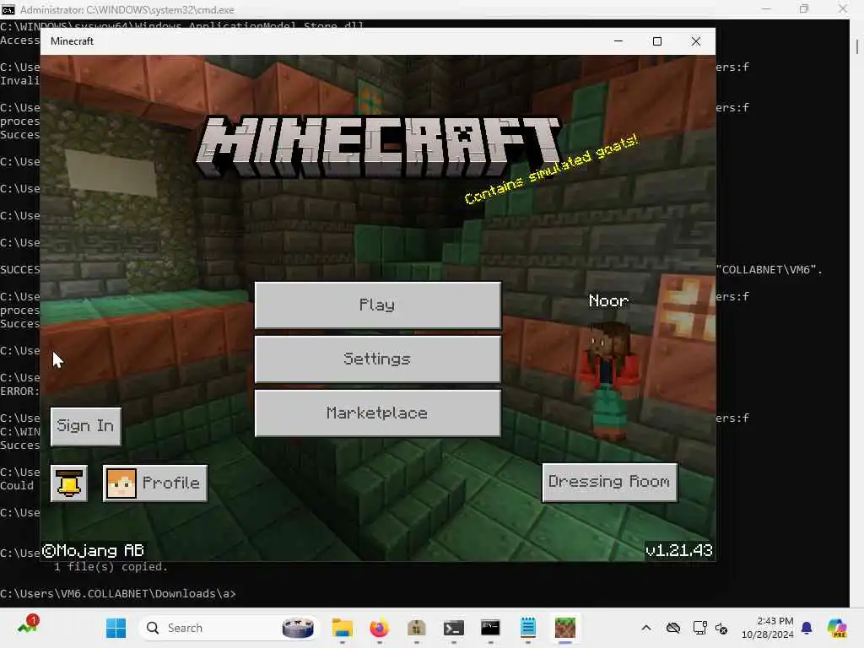Switch to the grey terminal taskbar icon
This screenshot has height=648, width=864.
453,628
